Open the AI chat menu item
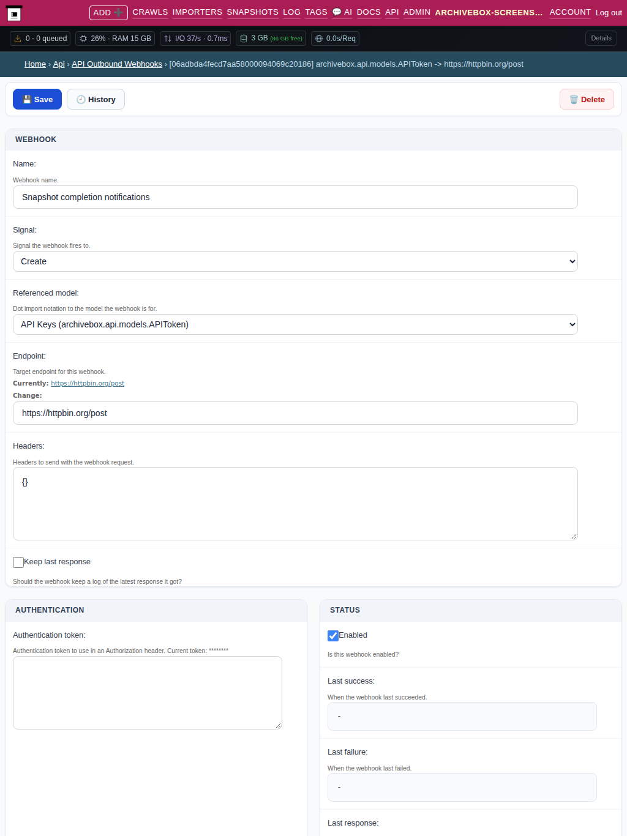The image size is (627, 836). pos(342,12)
